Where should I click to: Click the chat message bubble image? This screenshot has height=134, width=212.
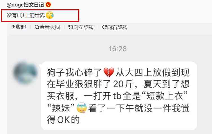click(x=119, y=96)
